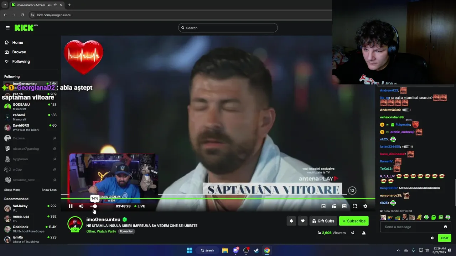The height and width of the screenshot is (256, 456).
Task: Go to Home in the sidebar
Action: (x=14, y=42)
